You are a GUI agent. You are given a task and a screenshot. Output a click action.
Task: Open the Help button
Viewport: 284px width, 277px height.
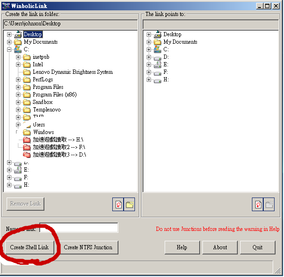pos(182,247)
